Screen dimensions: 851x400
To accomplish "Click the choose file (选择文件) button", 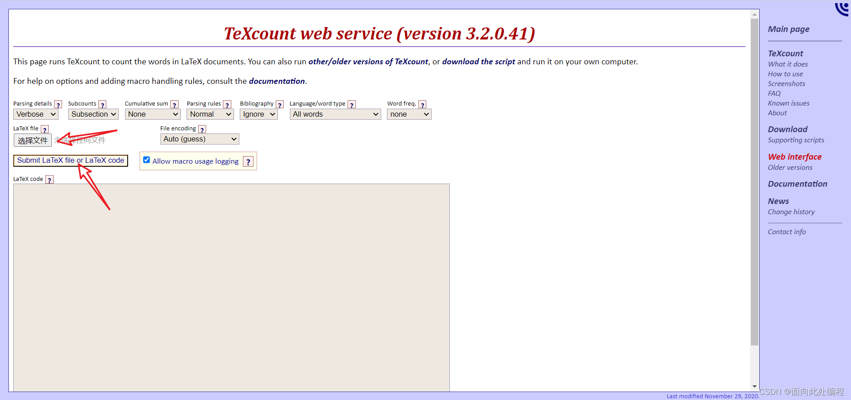I will pos(33,141).
